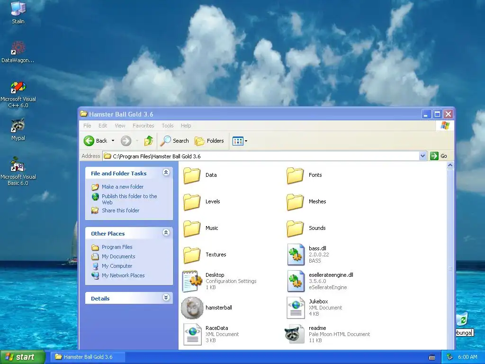Go to Program Files in Other Places

pyautogui.click(x=117, y=247)
